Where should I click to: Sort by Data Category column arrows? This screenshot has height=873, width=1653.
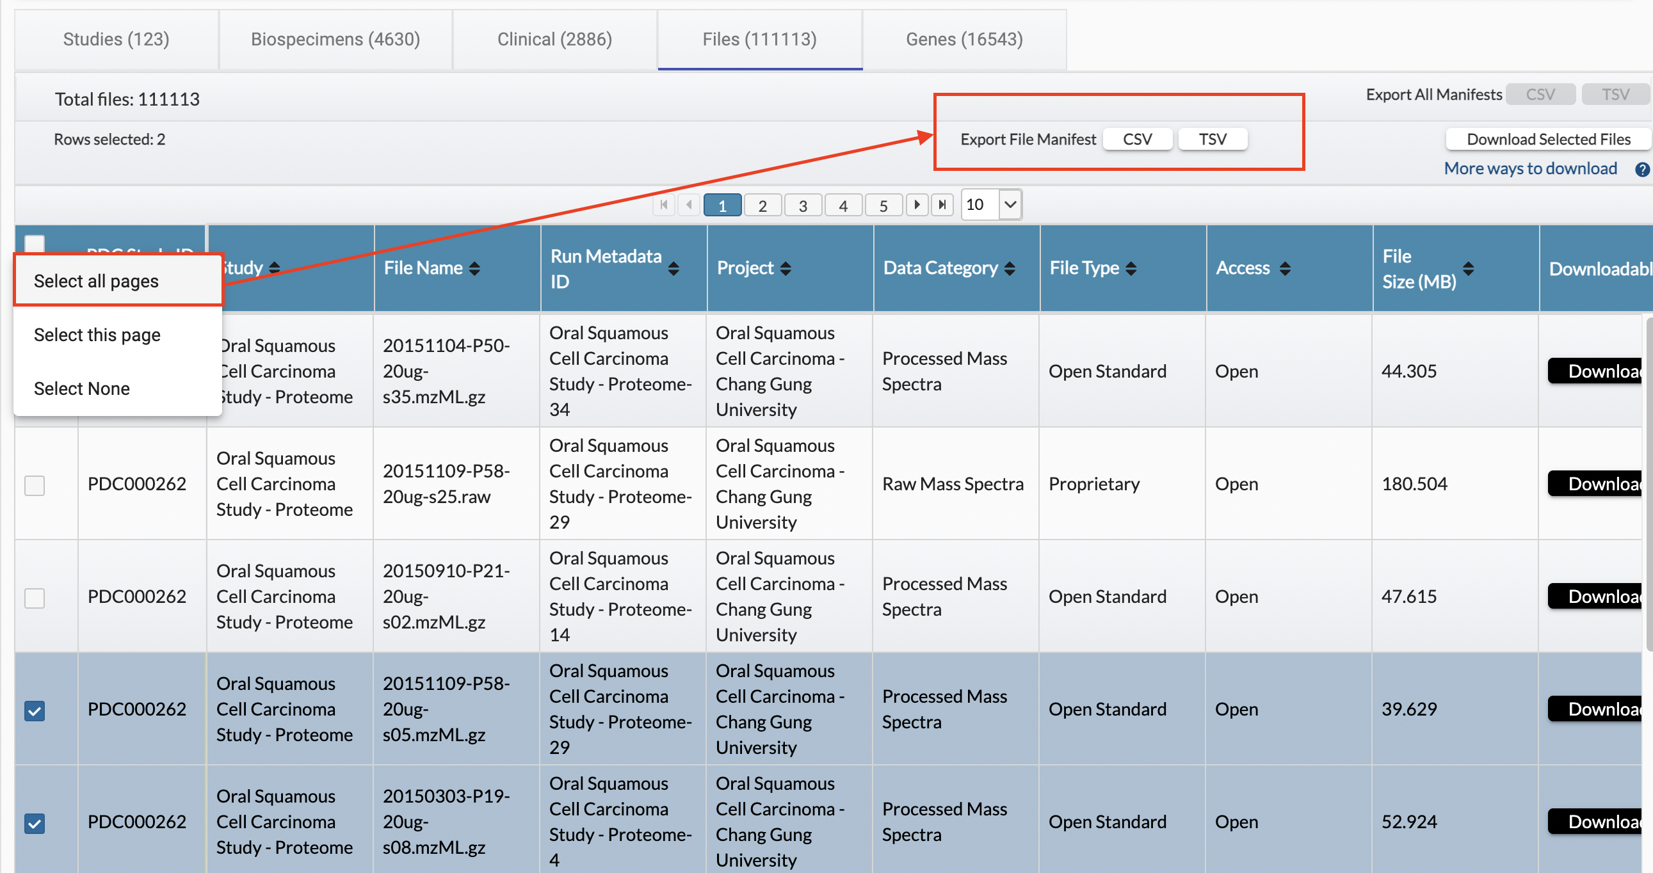pyautogui.click(x=1010, y=268)
